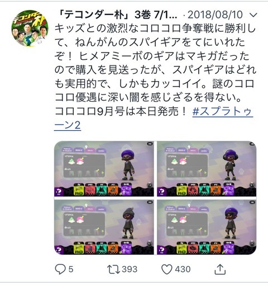The image size is (268, 285).
Task: Open the bottom-left screenshot with beanie character
Action: [x=104, y=227]
